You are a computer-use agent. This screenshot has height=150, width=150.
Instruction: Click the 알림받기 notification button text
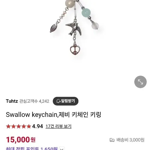[68, 101]
